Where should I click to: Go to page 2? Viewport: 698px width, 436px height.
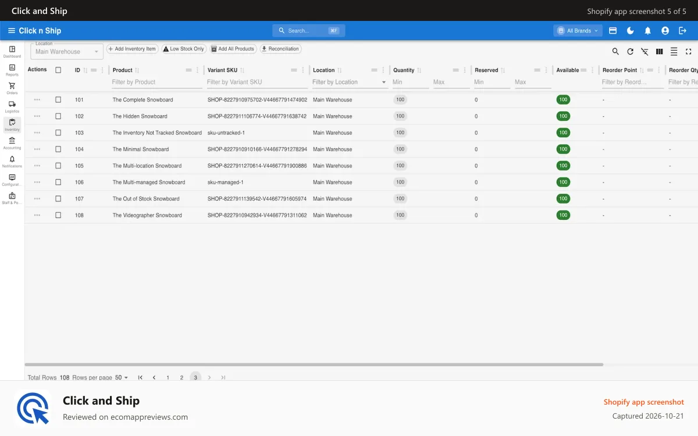point(181,377)
